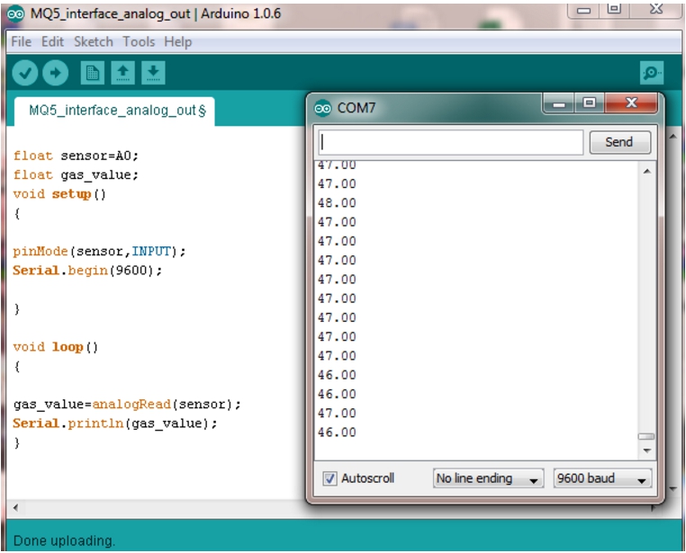Click serial output scrollbar up arrow
The height and width of the screenshot is (553, 686).
[x=647, y=172]
